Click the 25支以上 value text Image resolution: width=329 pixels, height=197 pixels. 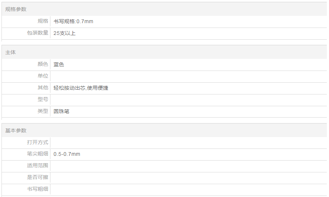pyautogui.click(x=64, y=33)
